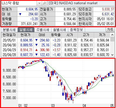Viewport: 116px width, 108px height.
Task: Open the 나스닥 종합 index dropdown arrow
Action: 39,3
